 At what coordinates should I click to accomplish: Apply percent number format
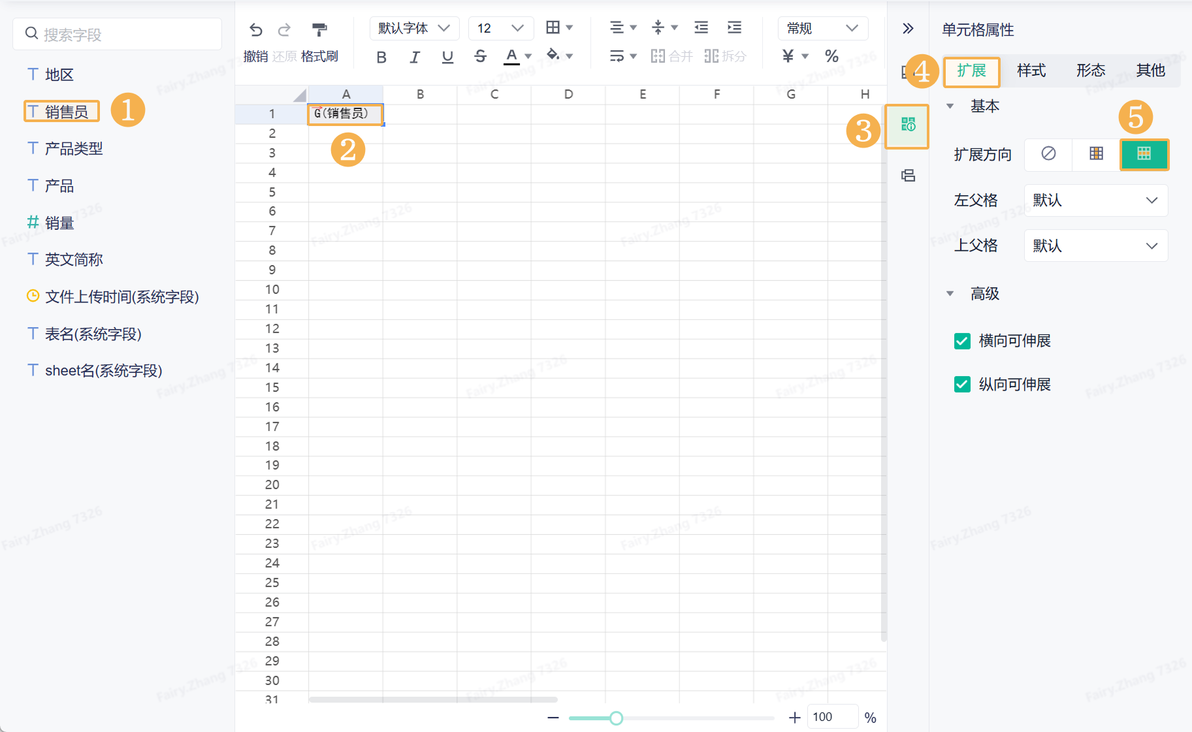tap(831, 56)
